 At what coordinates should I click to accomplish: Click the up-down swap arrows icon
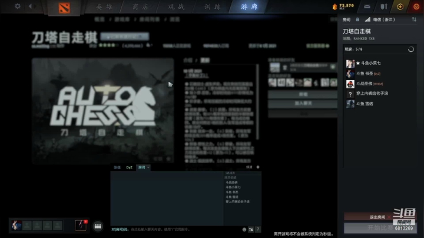pyautogui.click(x=414, y=19)
